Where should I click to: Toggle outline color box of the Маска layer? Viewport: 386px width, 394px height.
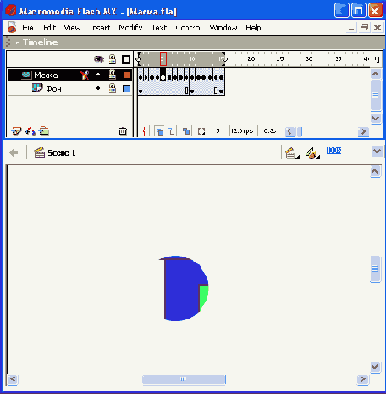click(126, 75)
